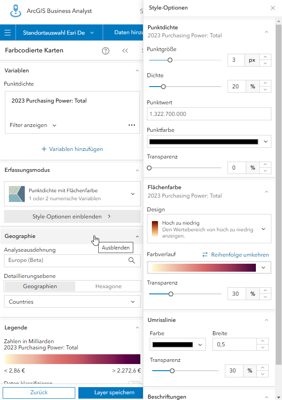Decrease Punktgröße with down arrow

tap(265, 63)
